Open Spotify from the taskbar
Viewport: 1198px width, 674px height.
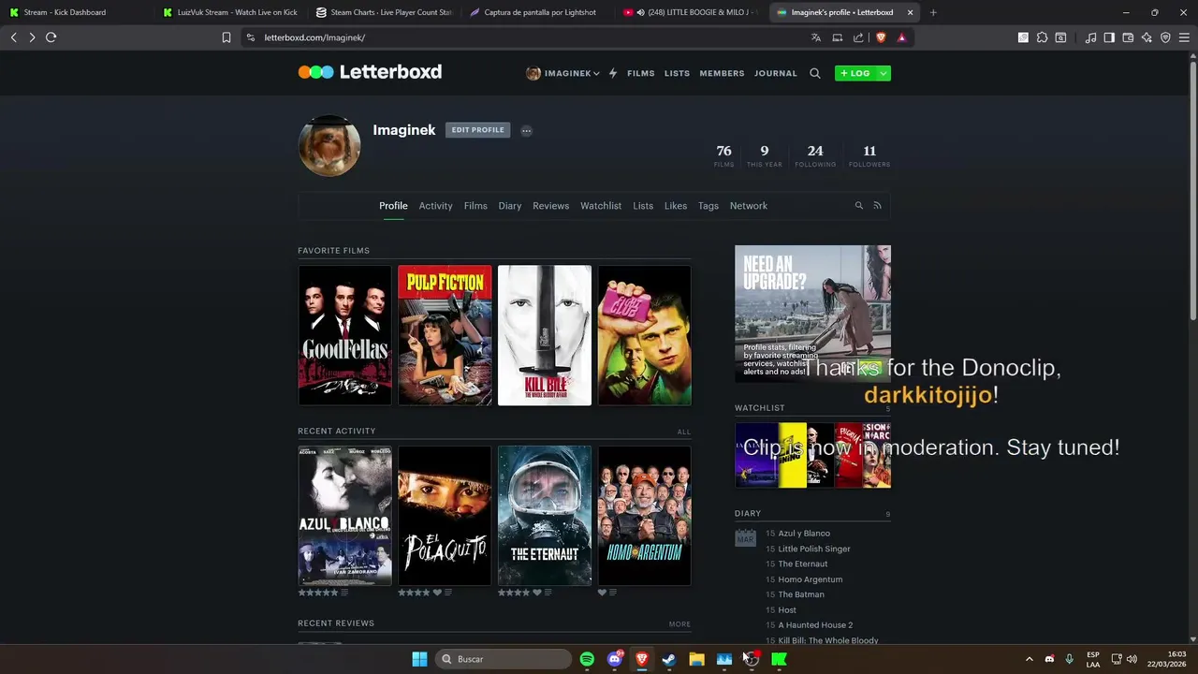click(x=587, y=659)
